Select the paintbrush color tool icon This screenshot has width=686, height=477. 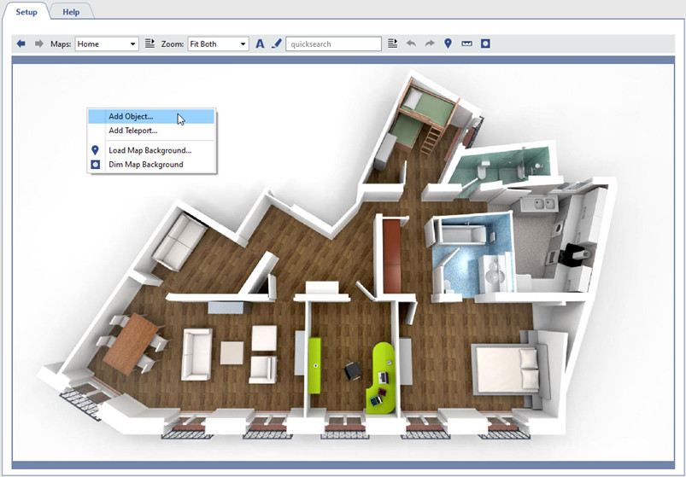point(276,44)
